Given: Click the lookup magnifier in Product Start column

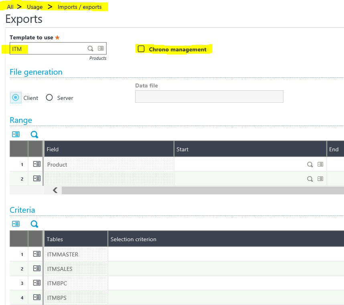Looking at the screenshot, I should point(310,164).
